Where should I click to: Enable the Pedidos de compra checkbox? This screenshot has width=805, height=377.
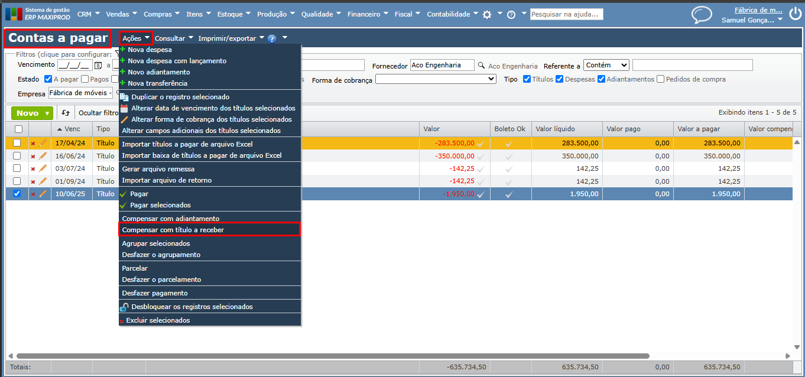click(660, 79)
